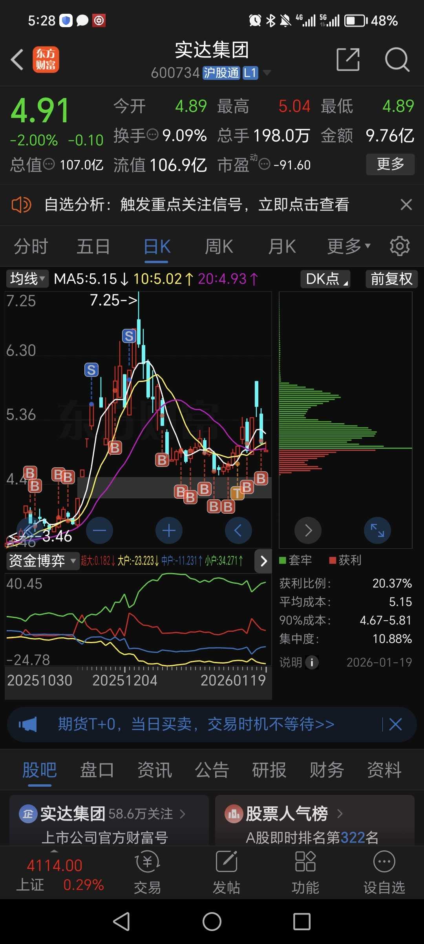The width and height of the screenshot is (424, 944).
Task: Zoom in chart with plus button
Action: point(169,530)
